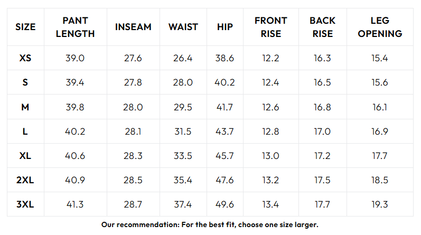Image resolution: width=421 pixels, height=235 pixels.
Task: Click the pant length 40.9 for 2XL
Action: tap(75, 180)
